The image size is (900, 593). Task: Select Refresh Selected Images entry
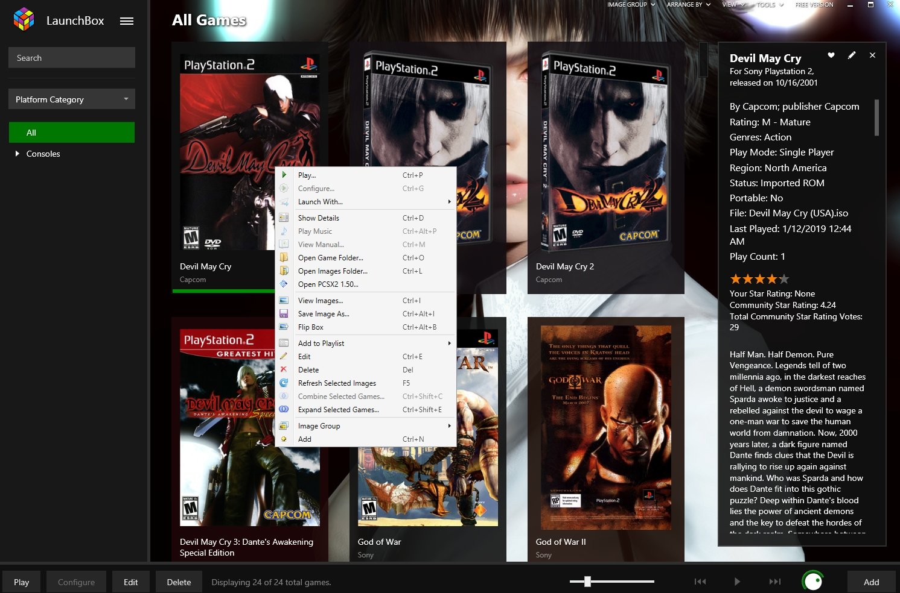coord(365,383)
